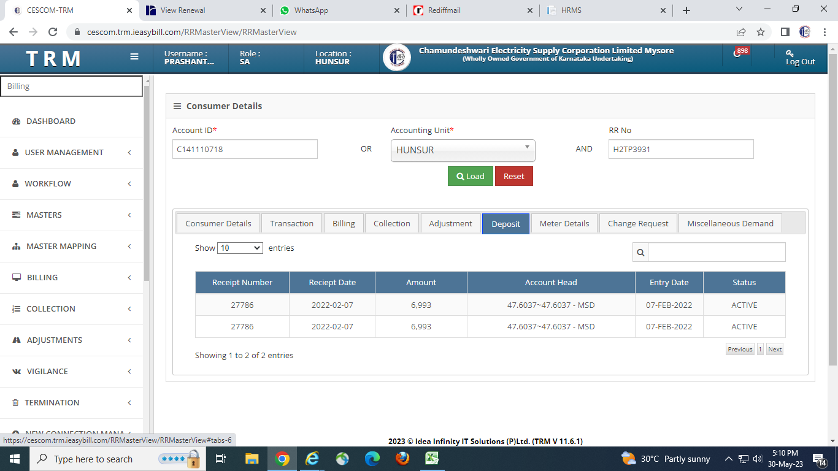Open Internet Explorer from the taskbar
The height and width of the screenshot is (471, 838).
(x=312, y=459)
